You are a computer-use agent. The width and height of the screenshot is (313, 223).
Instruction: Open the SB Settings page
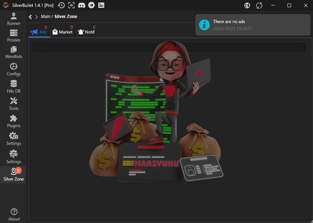pos(14,139)
